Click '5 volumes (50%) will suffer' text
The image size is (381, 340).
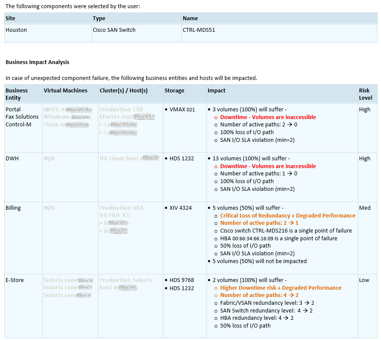(248, 208)
